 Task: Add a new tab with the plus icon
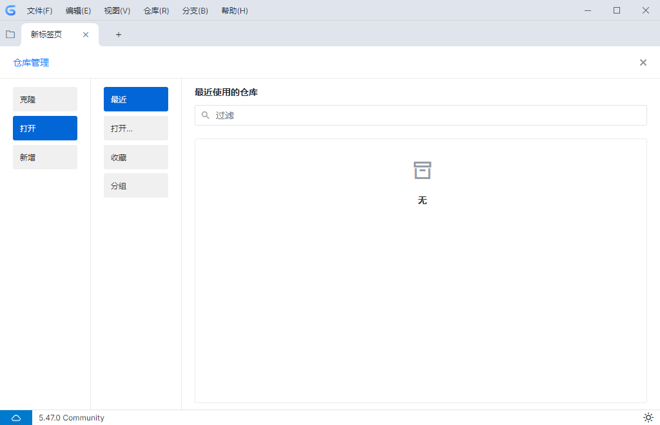119,35
